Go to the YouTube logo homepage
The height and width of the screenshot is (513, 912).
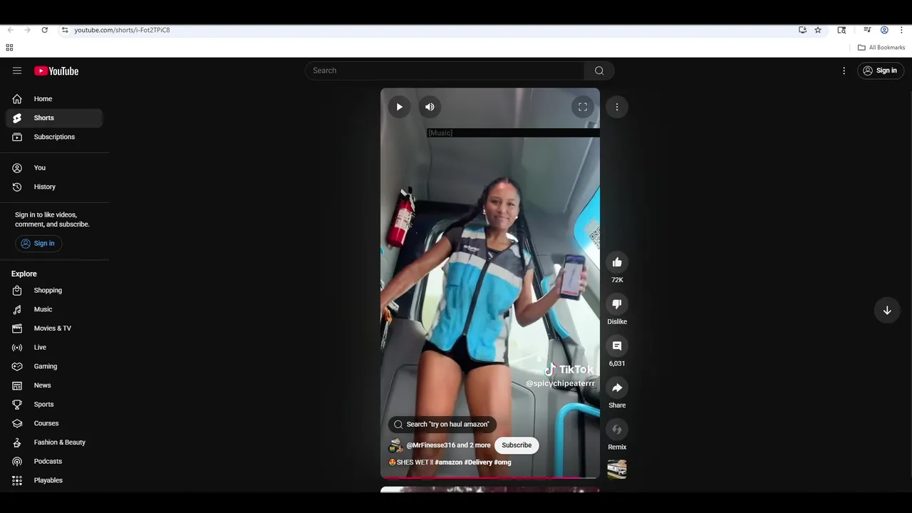point(56,71)
